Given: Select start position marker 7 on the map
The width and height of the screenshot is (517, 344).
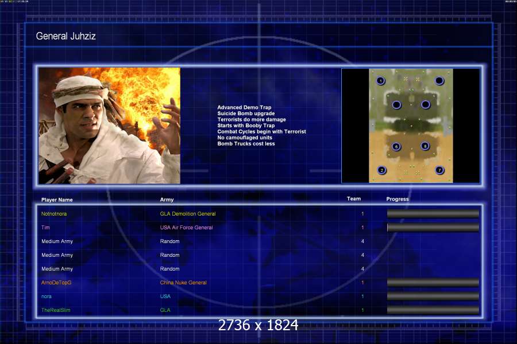Looking at the screenshot, I should (x=439, y=170).
